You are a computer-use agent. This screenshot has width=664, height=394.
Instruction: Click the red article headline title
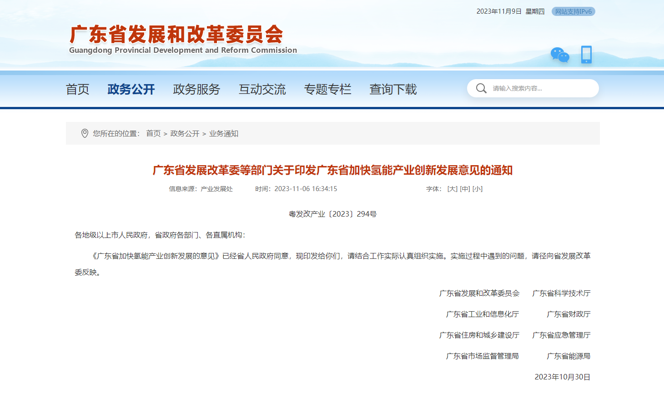[x=332, y=170]
